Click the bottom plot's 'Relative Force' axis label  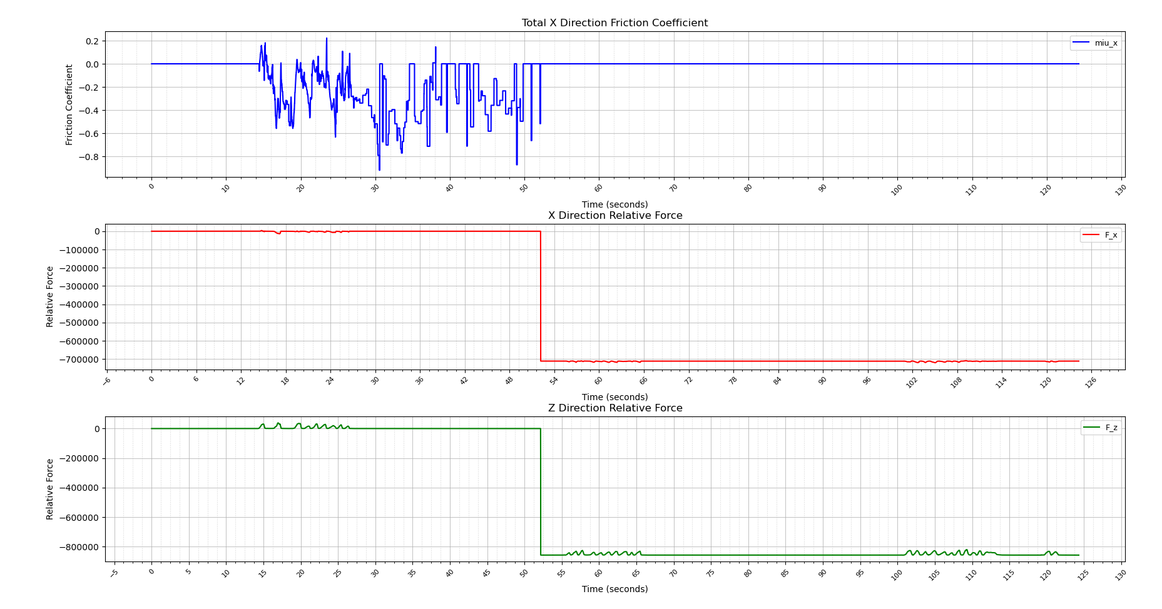[x=50, y=489]
